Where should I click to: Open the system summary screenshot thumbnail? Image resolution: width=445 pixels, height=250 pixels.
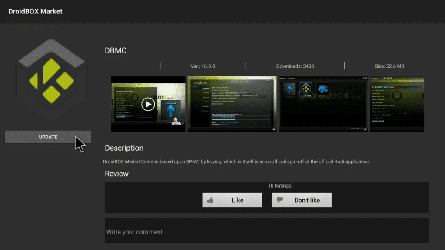232,104
